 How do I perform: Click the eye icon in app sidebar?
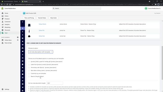[x=23, y=81]
